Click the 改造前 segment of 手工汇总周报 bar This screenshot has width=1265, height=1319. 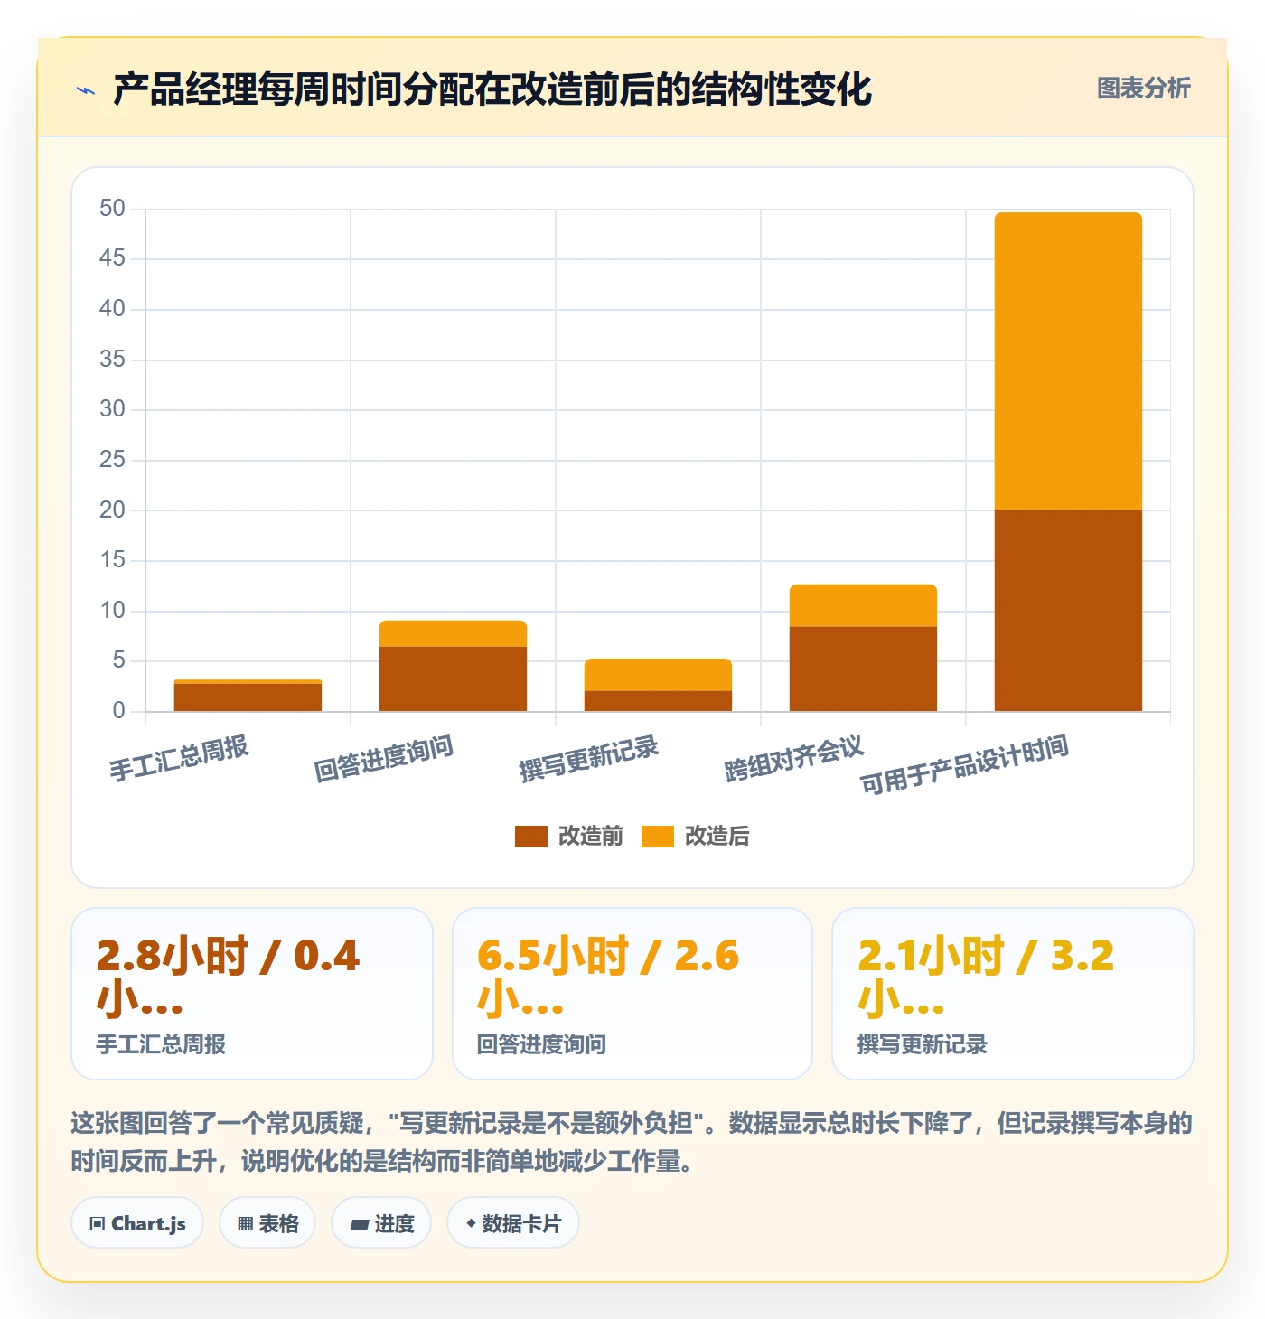(248, 697)
